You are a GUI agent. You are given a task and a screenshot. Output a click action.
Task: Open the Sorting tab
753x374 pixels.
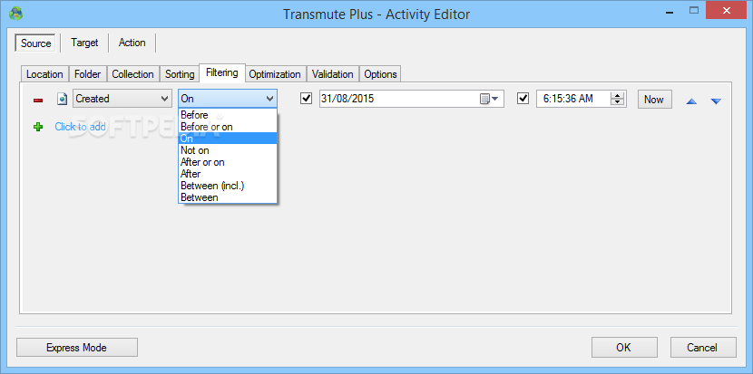pos(180,74)
